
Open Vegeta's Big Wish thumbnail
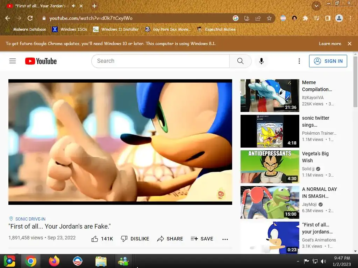tap(270, 167)
